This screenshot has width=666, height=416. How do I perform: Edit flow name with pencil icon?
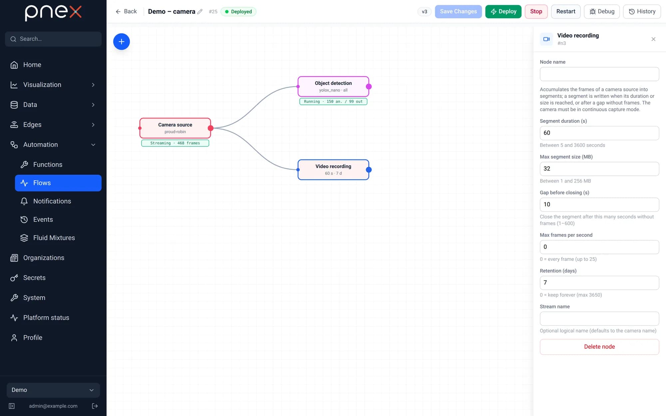pyautogui.click(x=200, y=12)
